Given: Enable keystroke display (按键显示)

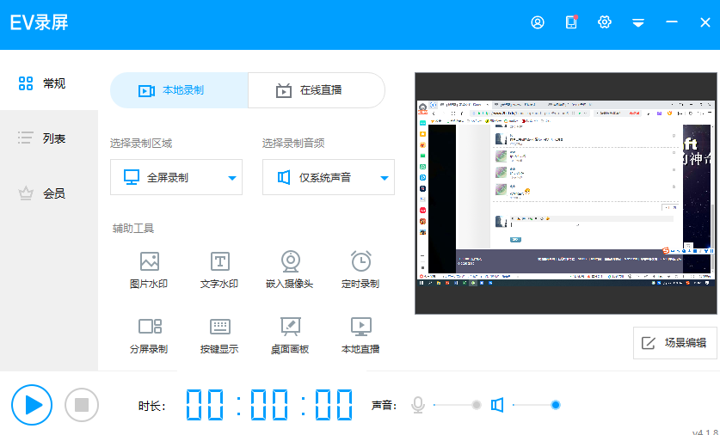Looking at the screenshot, I should tap(219, 335).
